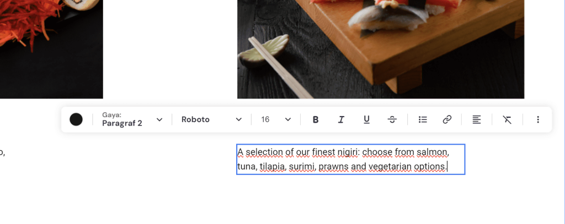This screenshot has height=224, width=565.
Task: Toggle bold formatting
Action: coord(316,119)
